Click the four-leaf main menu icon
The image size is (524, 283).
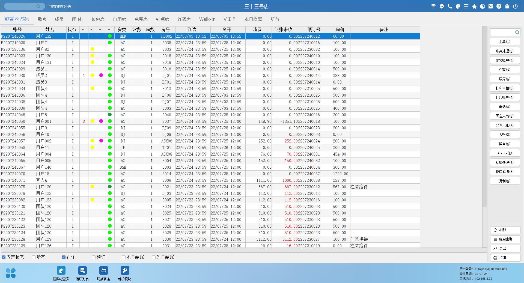point(11,273)
